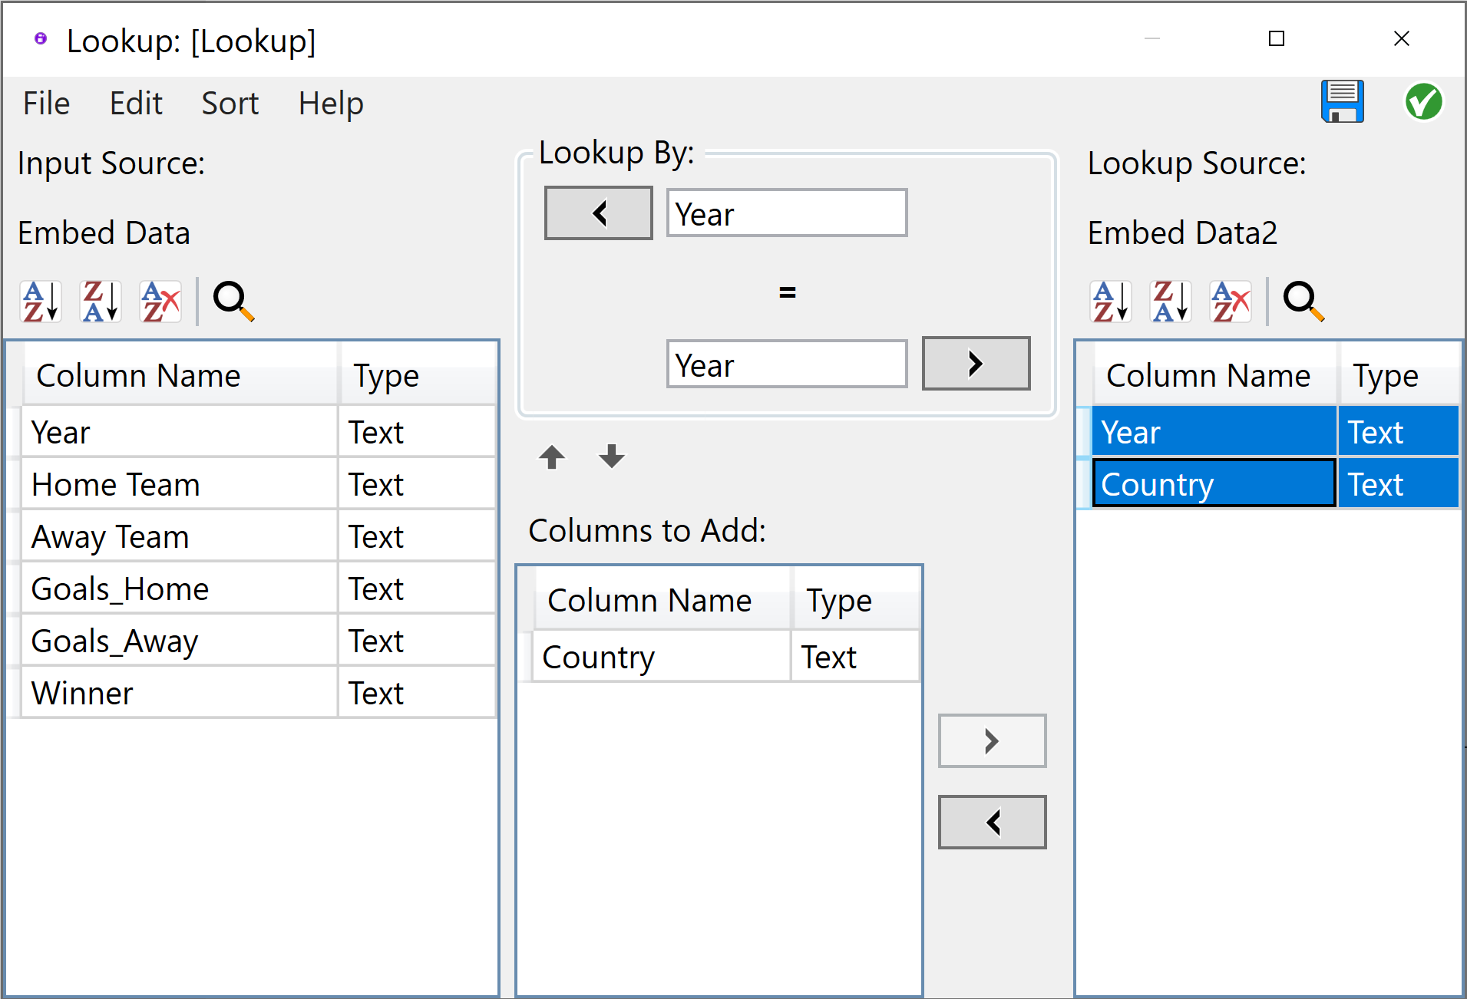1467x999 pixels.
Task: Click Column Name header in Lookup Source table
Action: tap(1215, 375)
